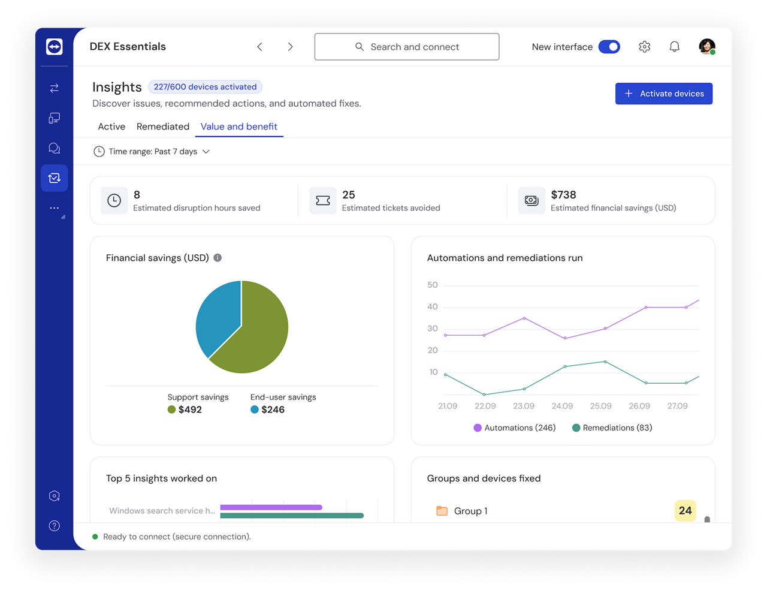
Task: Open the notifications bell icon
Action: coord(674,46)
